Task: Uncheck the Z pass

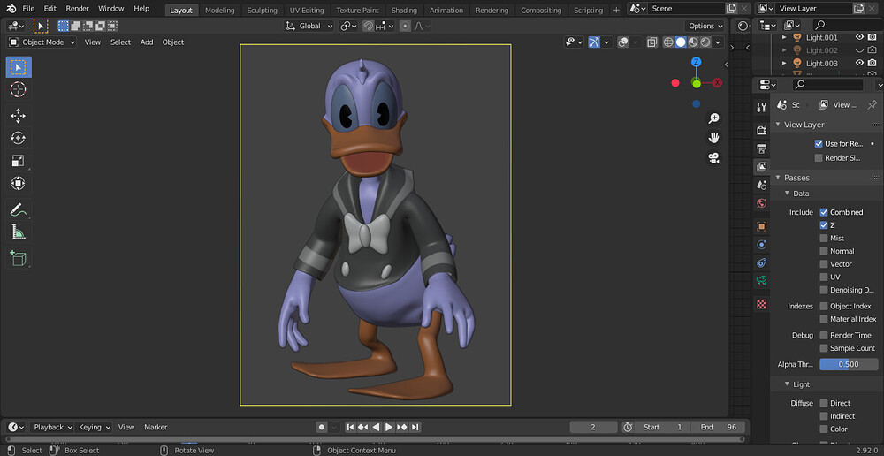Action: pos(824,225)
